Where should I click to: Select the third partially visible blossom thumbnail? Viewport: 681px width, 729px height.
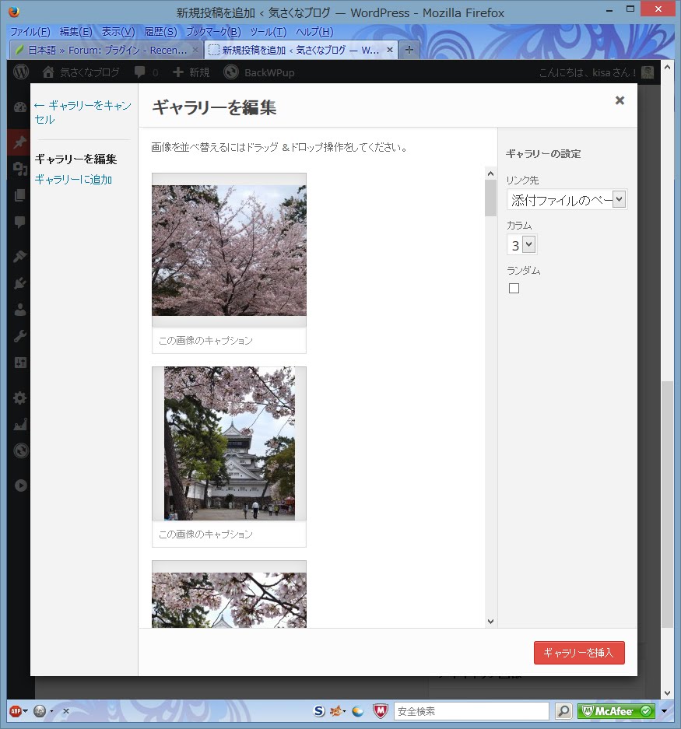point(229,594)
